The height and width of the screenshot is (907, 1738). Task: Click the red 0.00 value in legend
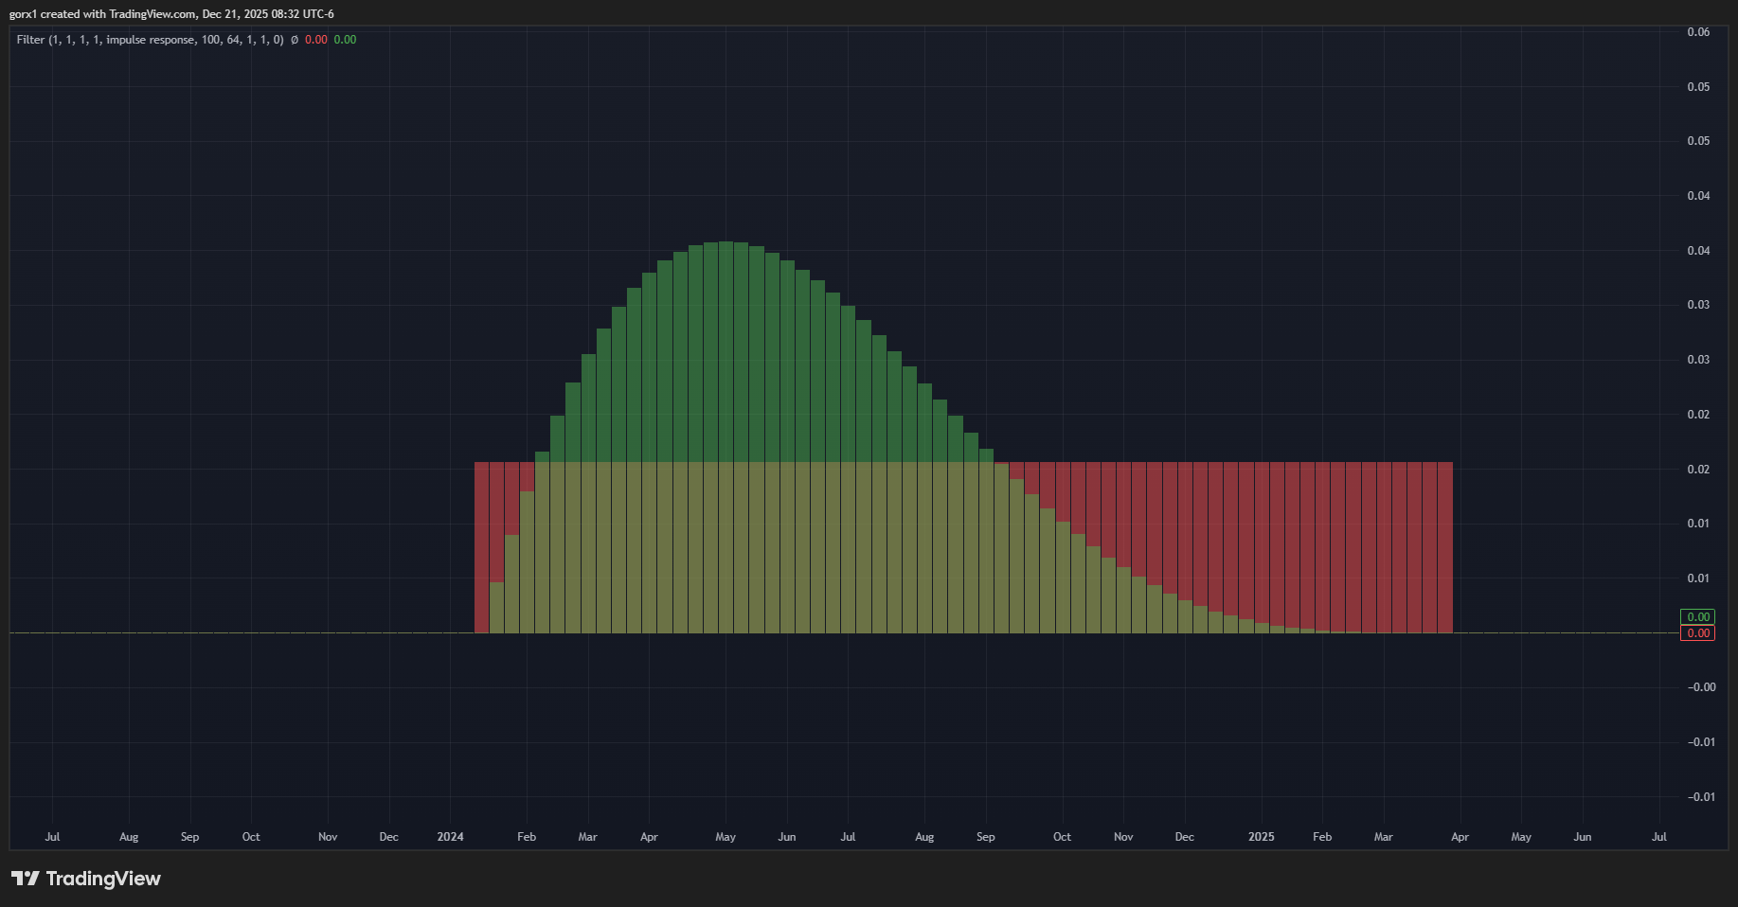pyautogui.click(x=316, y=40)
